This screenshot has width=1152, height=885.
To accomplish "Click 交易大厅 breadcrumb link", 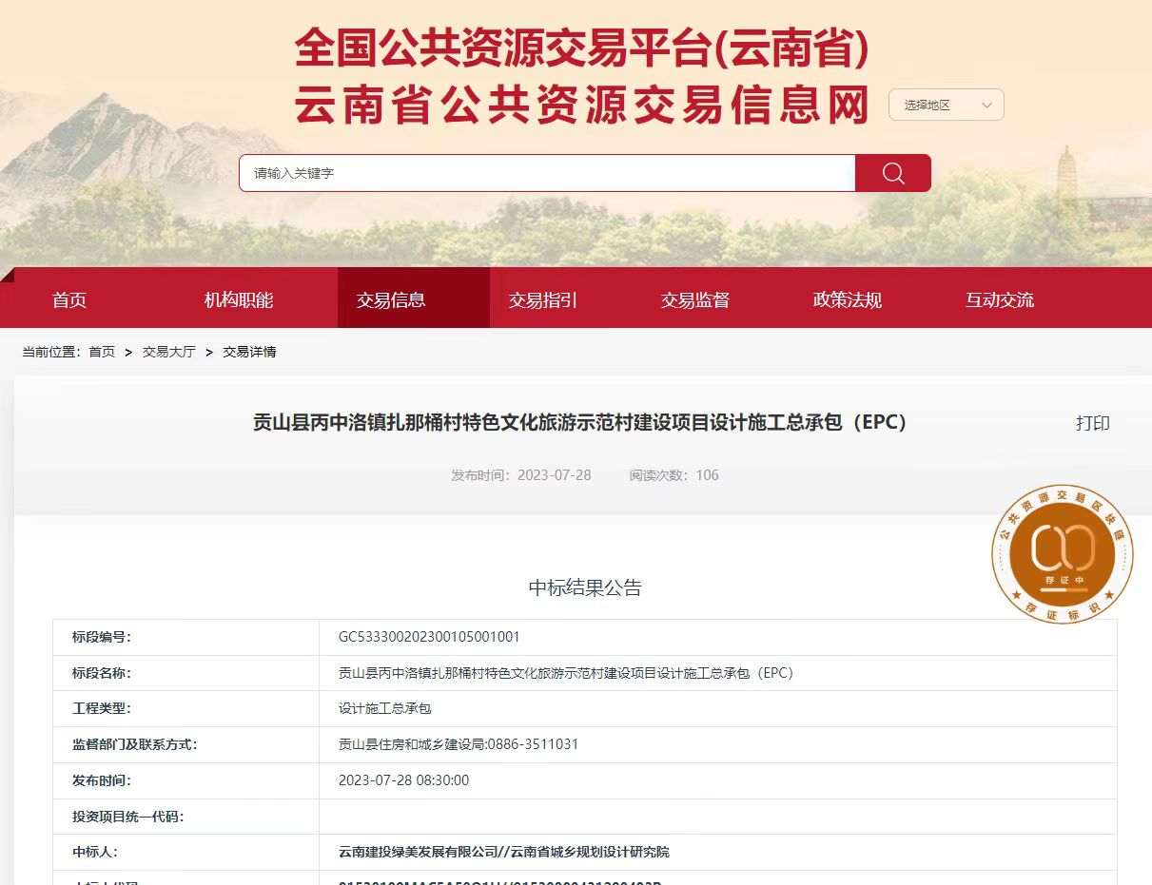I will [x=169, y=352].
